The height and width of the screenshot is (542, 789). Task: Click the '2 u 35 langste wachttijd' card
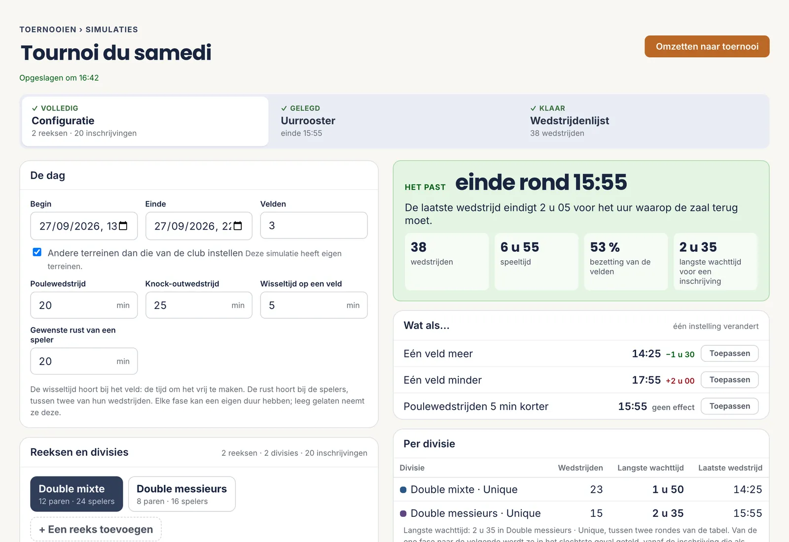pos(715,262)
